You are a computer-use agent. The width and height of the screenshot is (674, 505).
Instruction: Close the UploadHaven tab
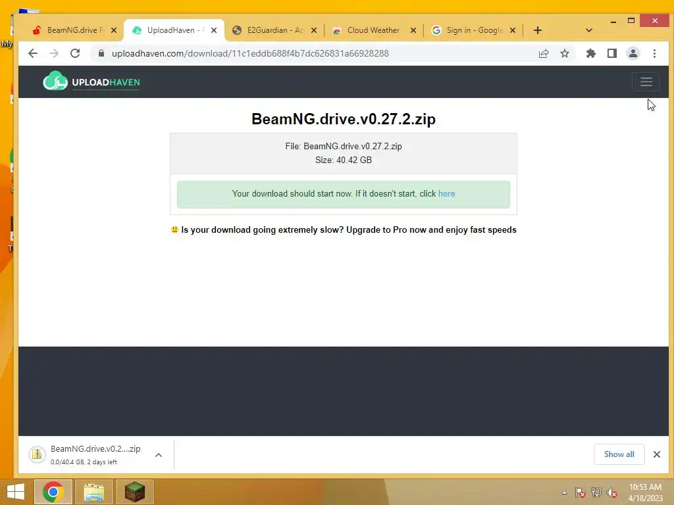[x=214, y=30]
